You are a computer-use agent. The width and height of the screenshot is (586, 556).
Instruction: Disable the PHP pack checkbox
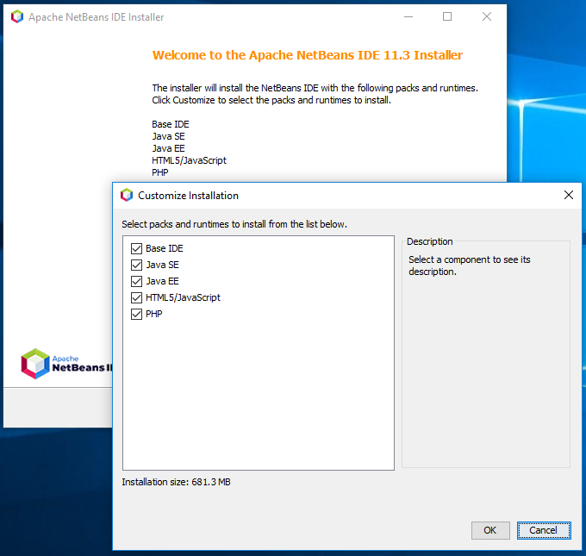click(x=136, y=314)
